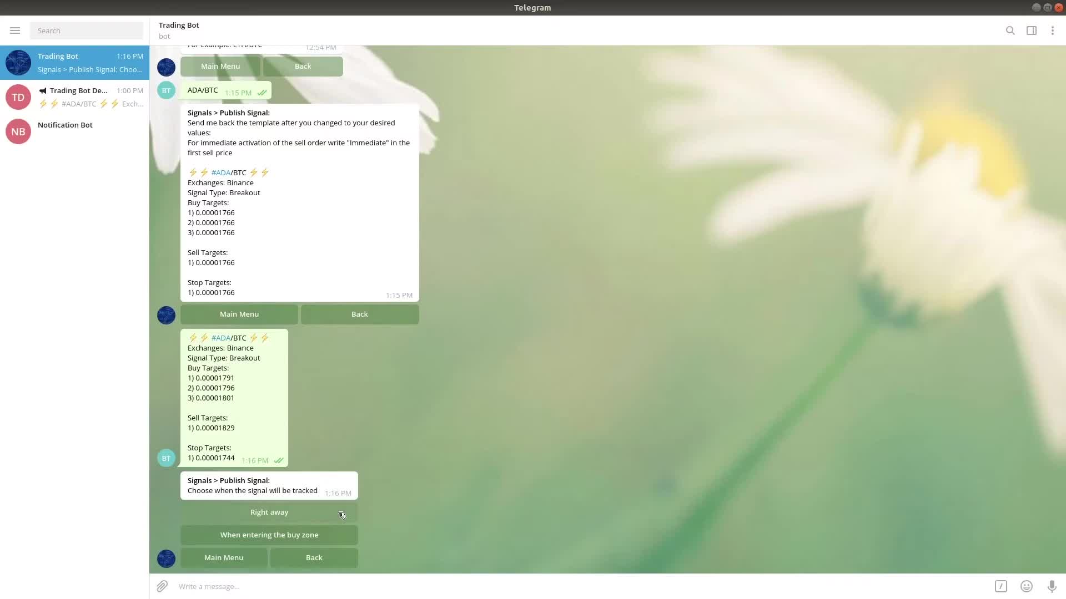The width and height of the screenshot is (1066, 599).
Task: Start voice recording with microphone icon
Action: 1052,586
